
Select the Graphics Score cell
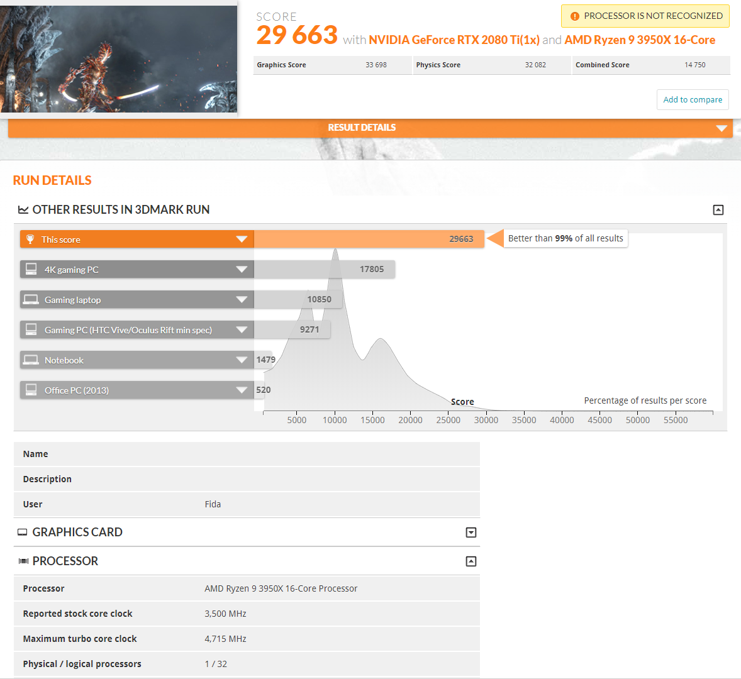pyautogui.click(x=331, y=65)
